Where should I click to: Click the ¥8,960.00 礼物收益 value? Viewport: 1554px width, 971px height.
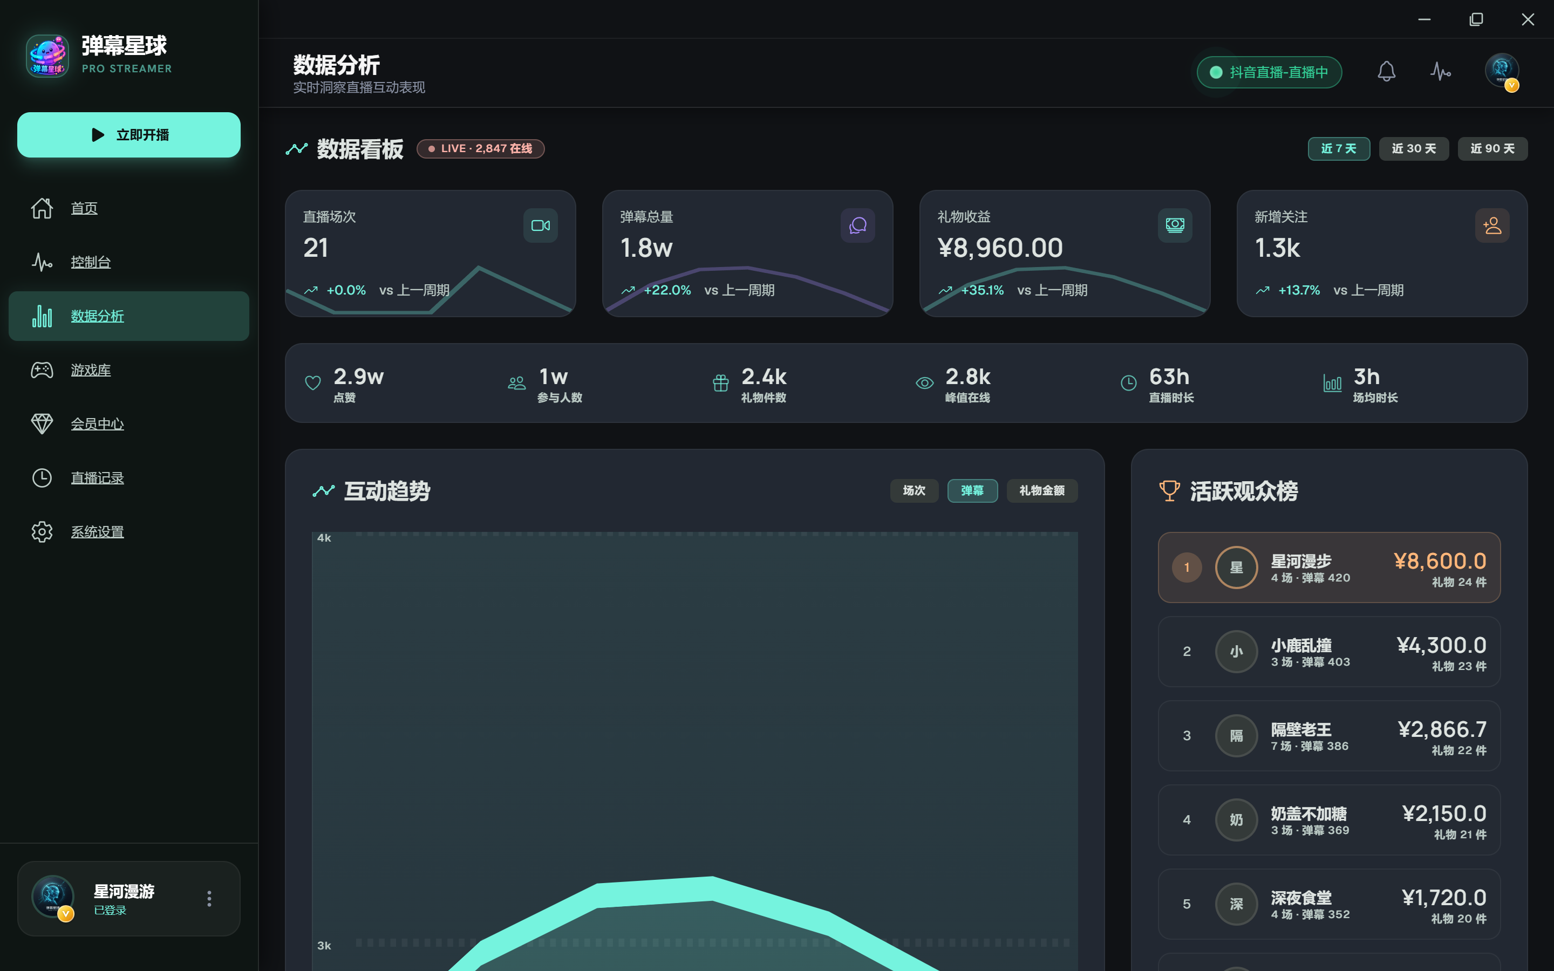coord(1000,248)
